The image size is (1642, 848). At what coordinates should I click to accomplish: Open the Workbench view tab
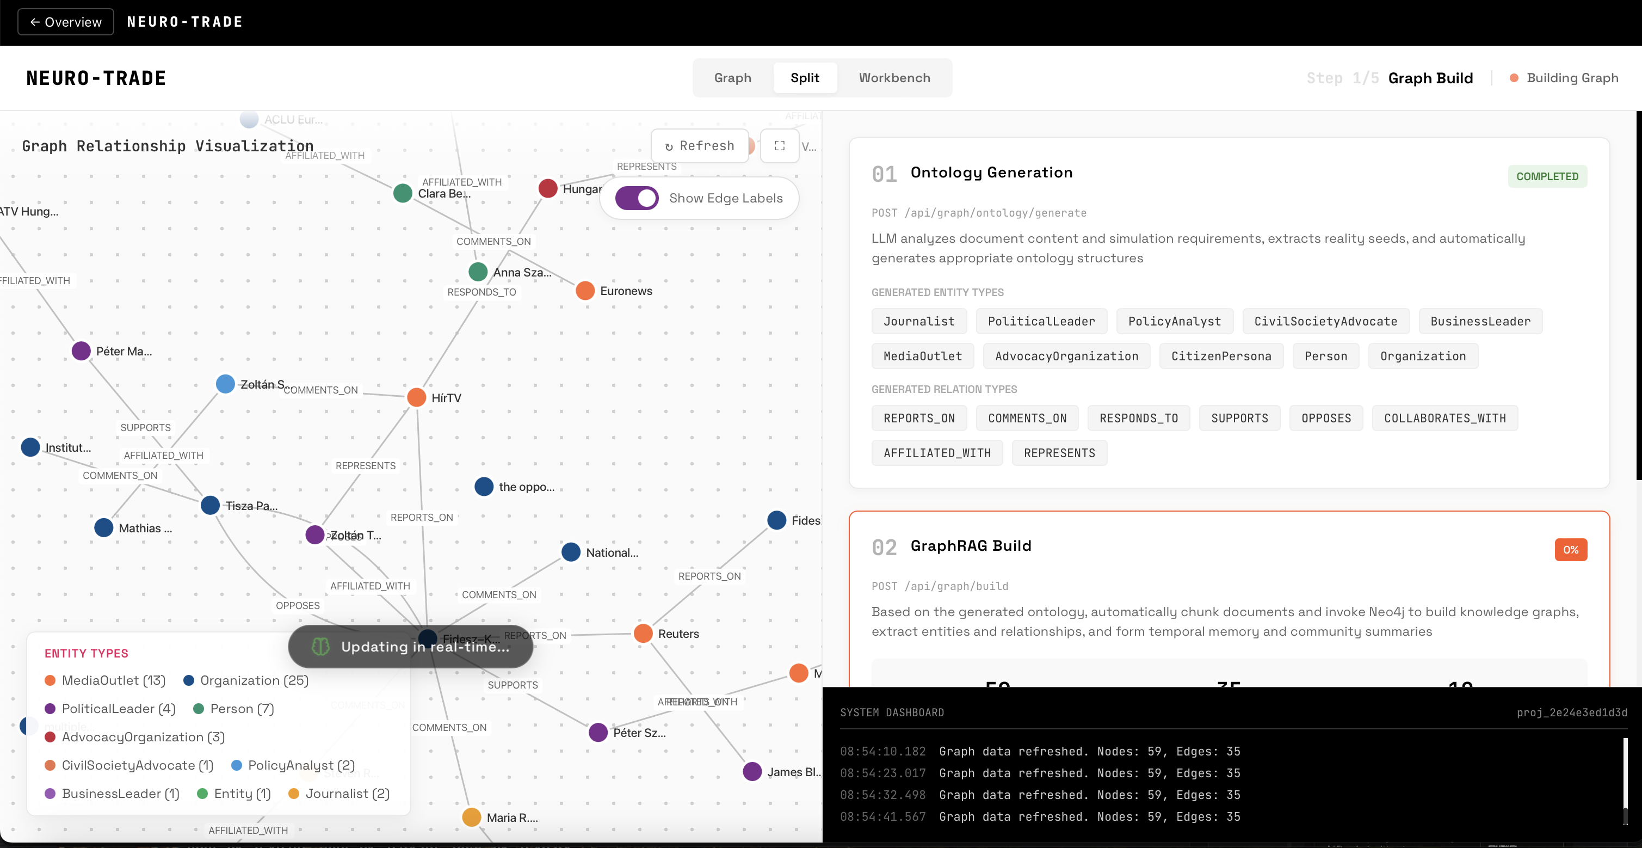pos(894,78)
